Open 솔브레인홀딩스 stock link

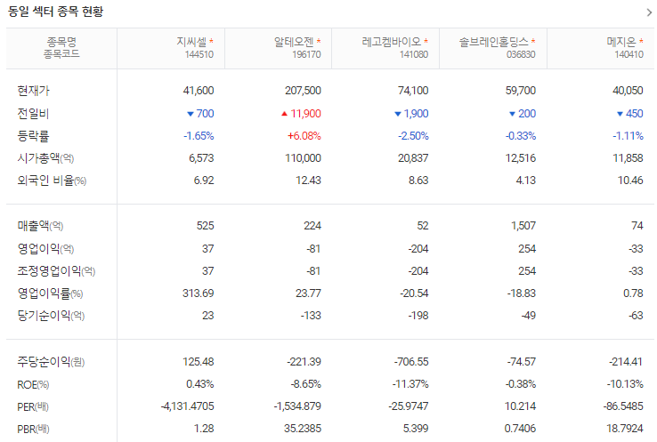click(x=493, y=42)
